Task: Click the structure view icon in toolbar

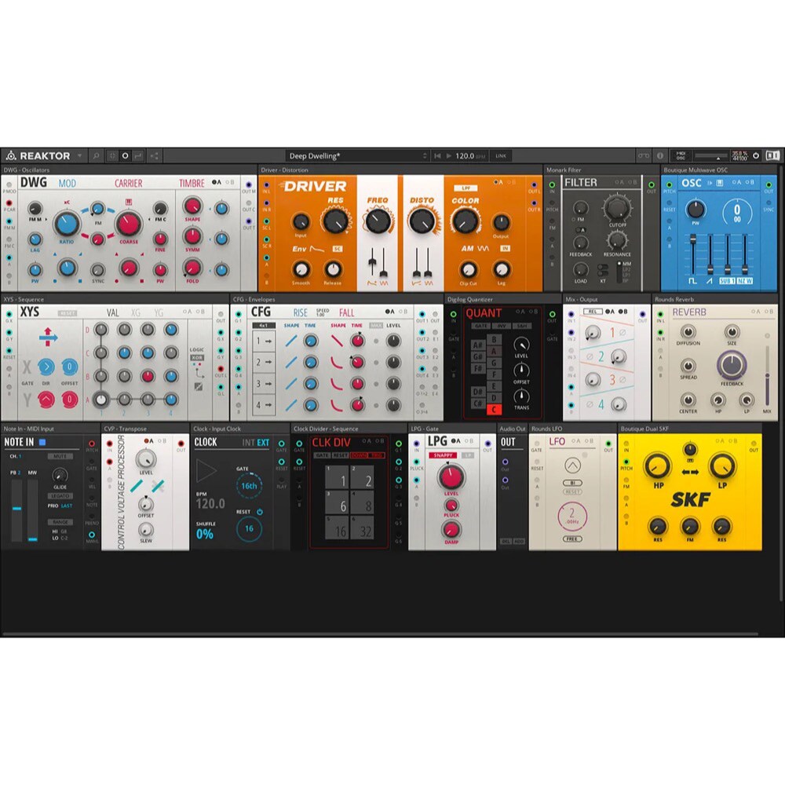Action: [x=154, y=155]
